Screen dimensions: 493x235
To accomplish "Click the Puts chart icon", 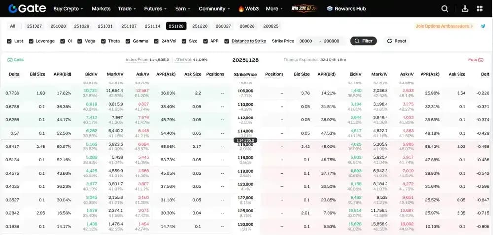I will (480, 59).
